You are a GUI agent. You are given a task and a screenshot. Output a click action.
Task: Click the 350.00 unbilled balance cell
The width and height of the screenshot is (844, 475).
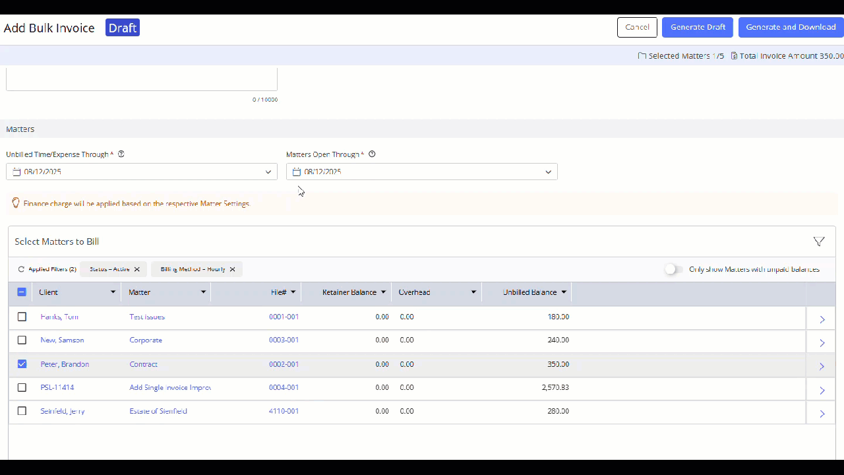coord(558,364)
